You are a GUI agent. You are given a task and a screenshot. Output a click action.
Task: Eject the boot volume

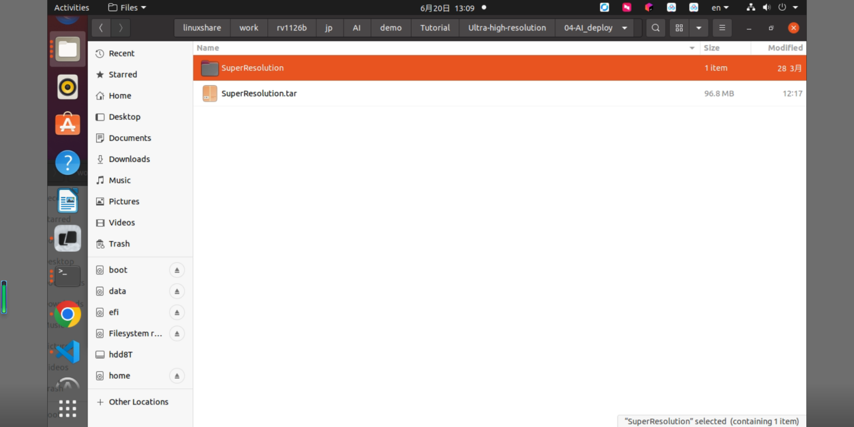point(177,270)
